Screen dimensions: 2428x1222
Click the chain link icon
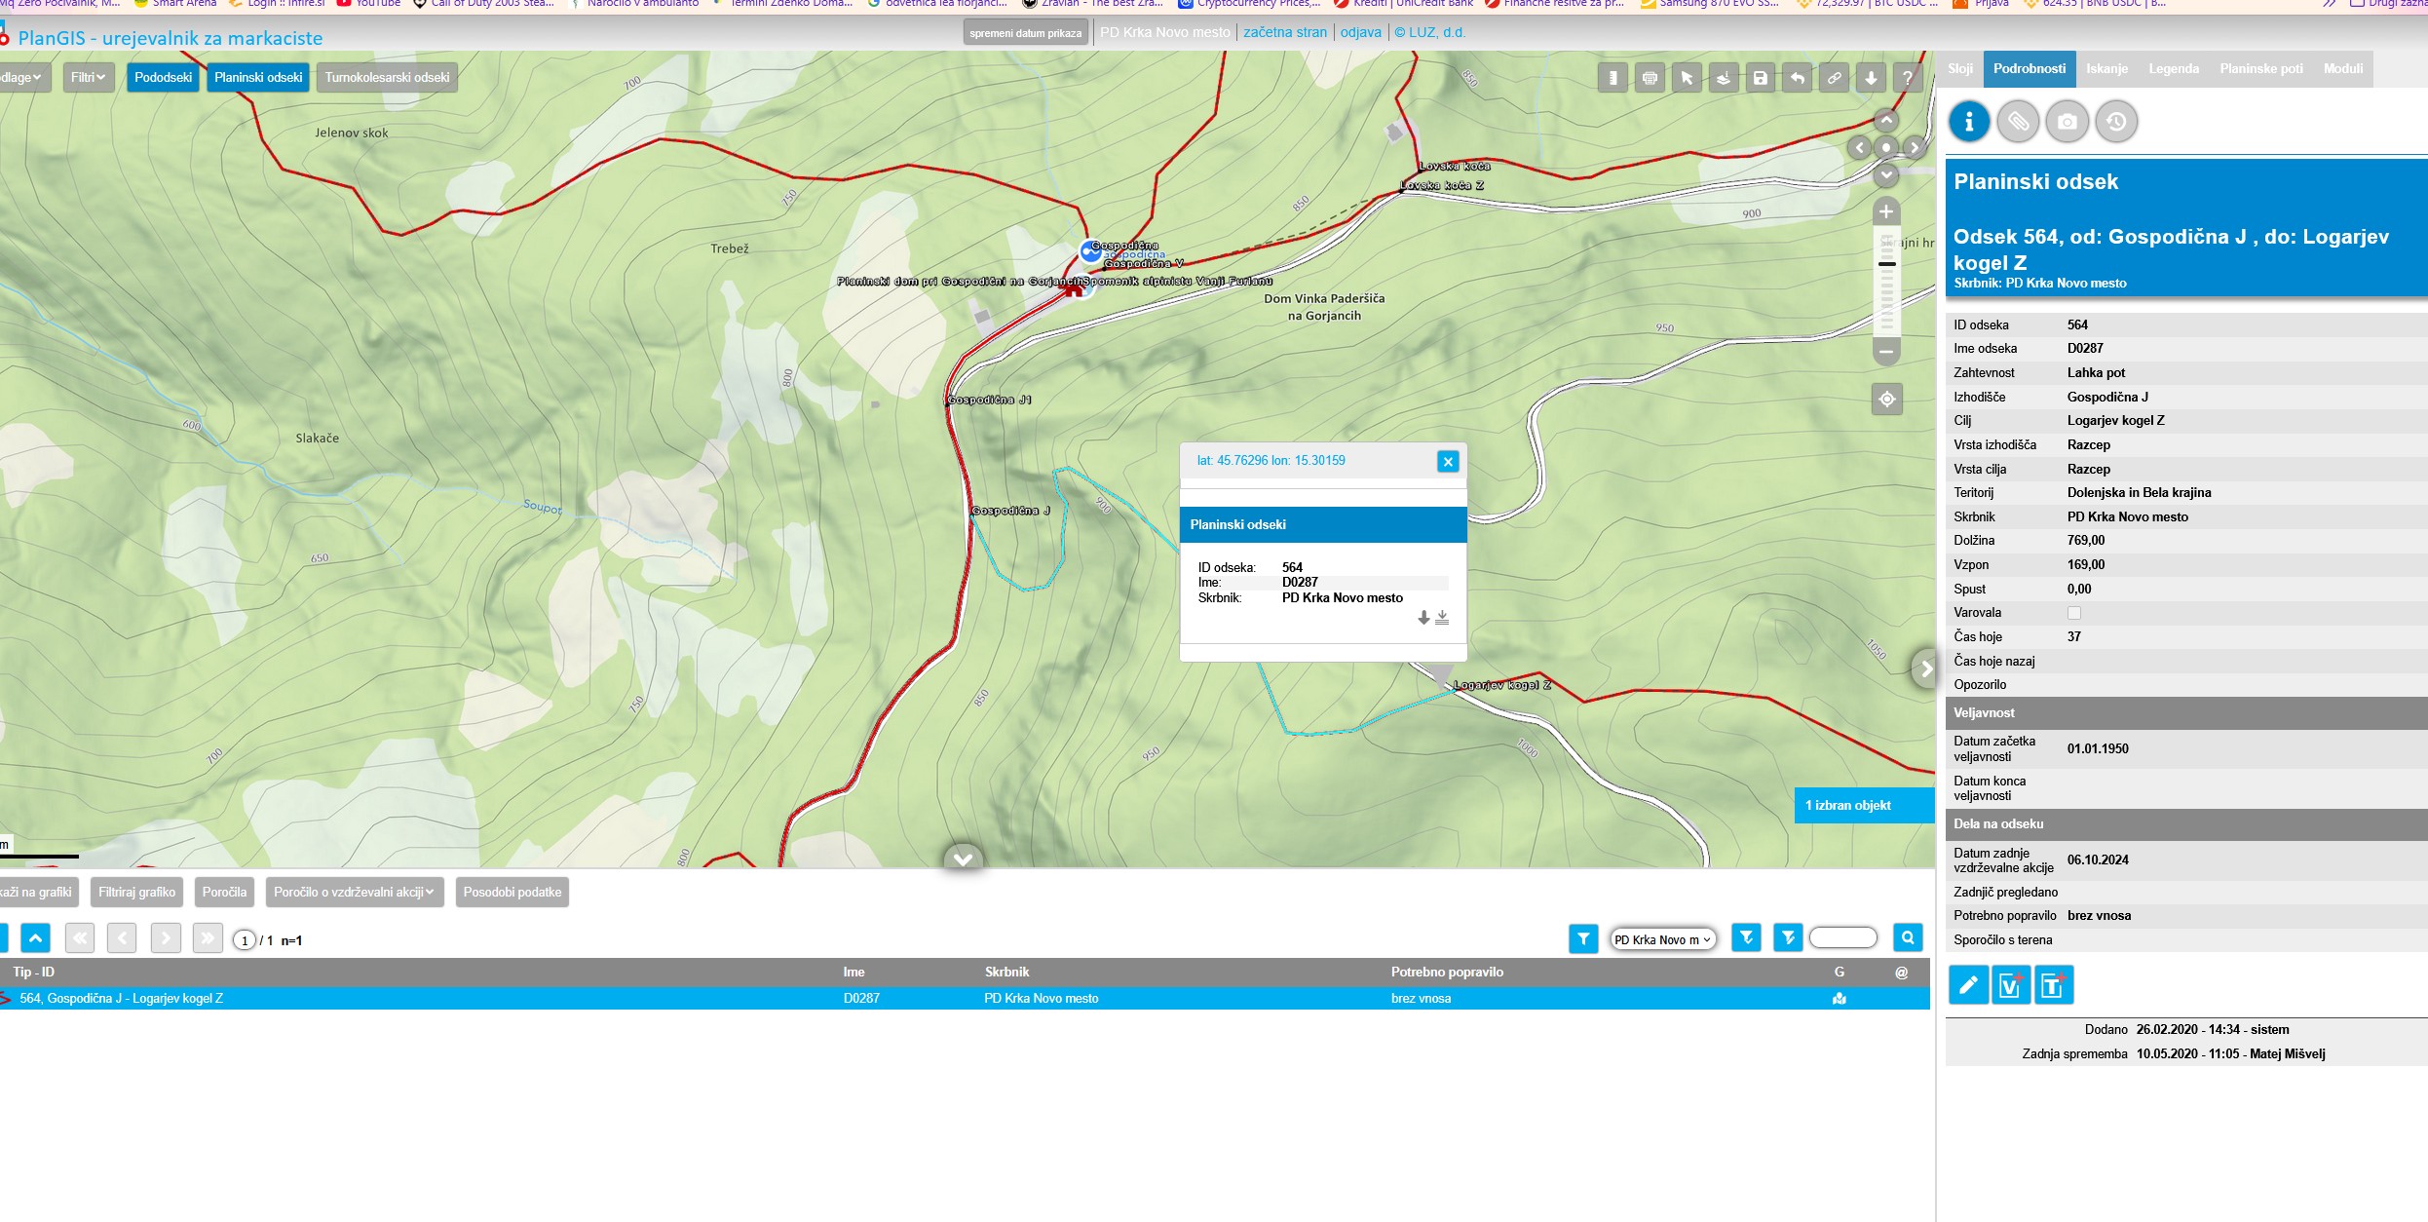1834,78
